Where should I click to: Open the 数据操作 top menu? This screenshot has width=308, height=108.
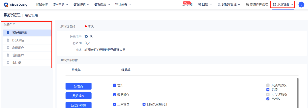42,5
